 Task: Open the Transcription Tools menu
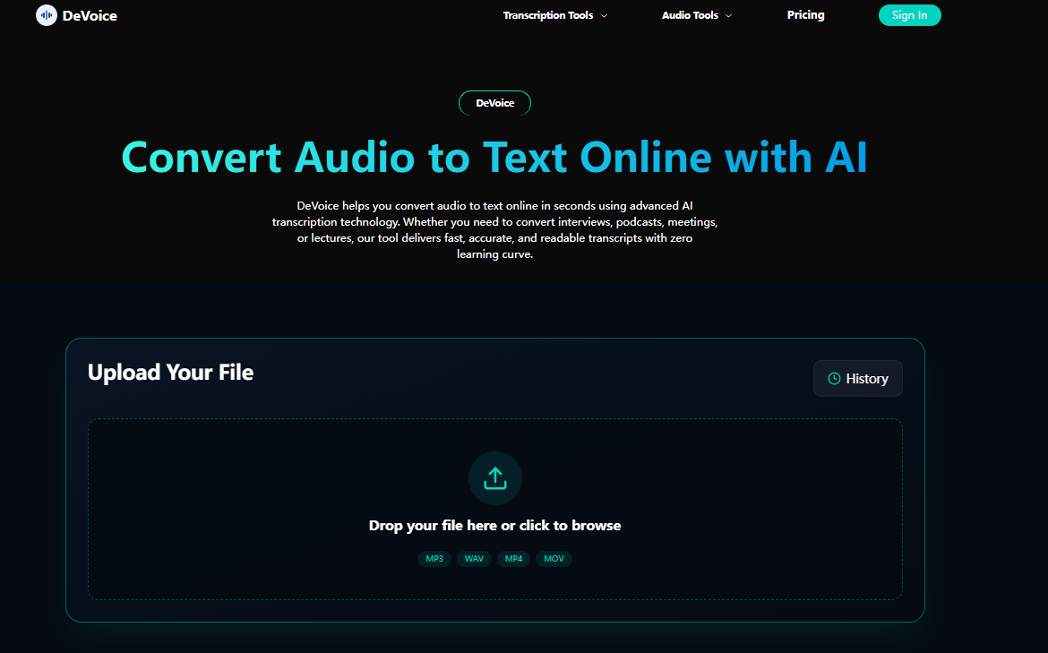(547, 15)
